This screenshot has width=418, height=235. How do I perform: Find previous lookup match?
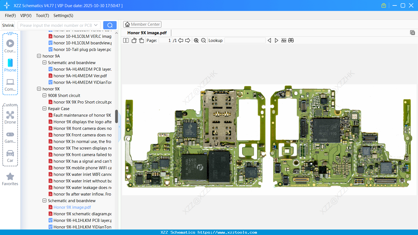[x=269, y=41]
